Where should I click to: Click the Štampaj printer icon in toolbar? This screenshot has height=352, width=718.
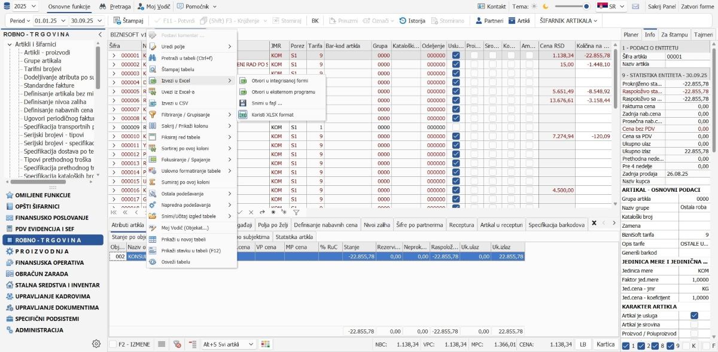coord(117,20)
